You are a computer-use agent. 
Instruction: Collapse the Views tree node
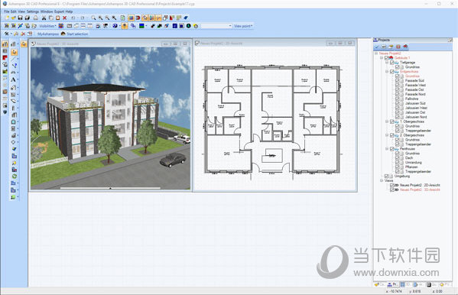coord(382,180)
